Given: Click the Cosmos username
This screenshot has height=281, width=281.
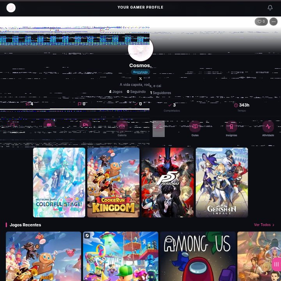Looking at the screenshot, I should [140, 66].
